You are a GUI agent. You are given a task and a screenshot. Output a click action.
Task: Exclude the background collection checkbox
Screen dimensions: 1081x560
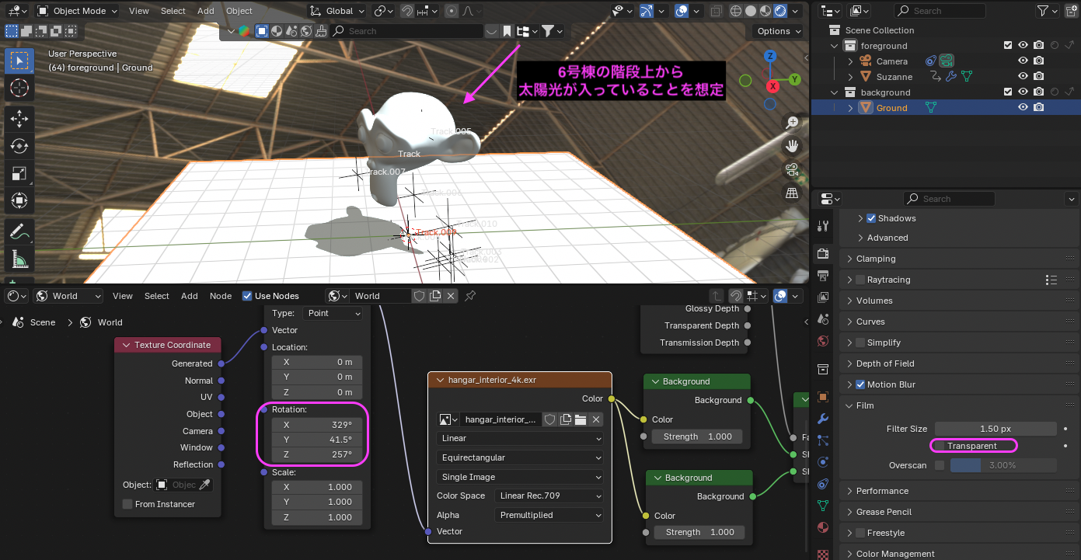(x=1008, y=92)
